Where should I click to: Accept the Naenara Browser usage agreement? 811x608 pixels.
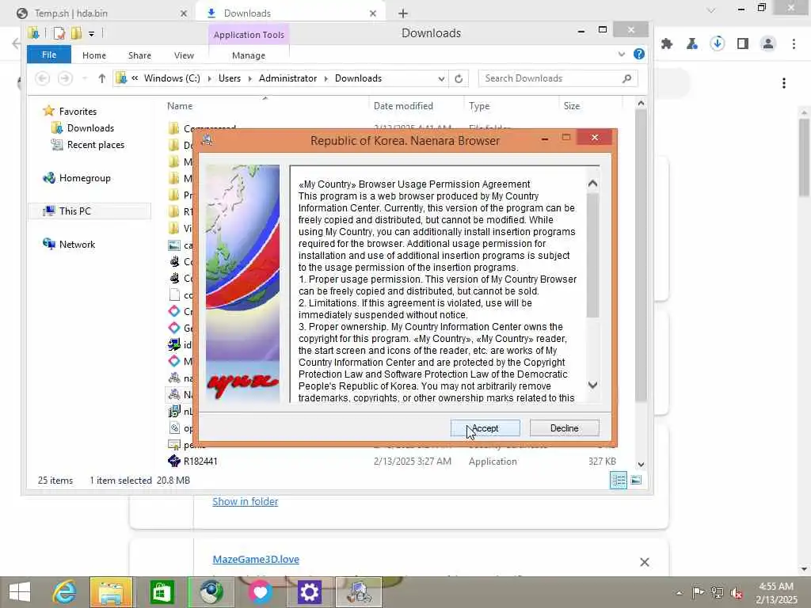point(485,428)
